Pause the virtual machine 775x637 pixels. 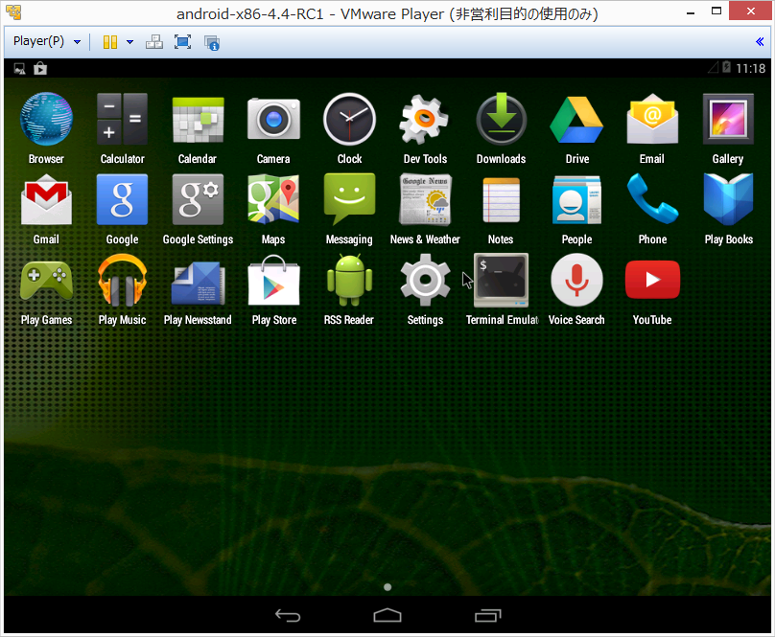pos(109,42)
